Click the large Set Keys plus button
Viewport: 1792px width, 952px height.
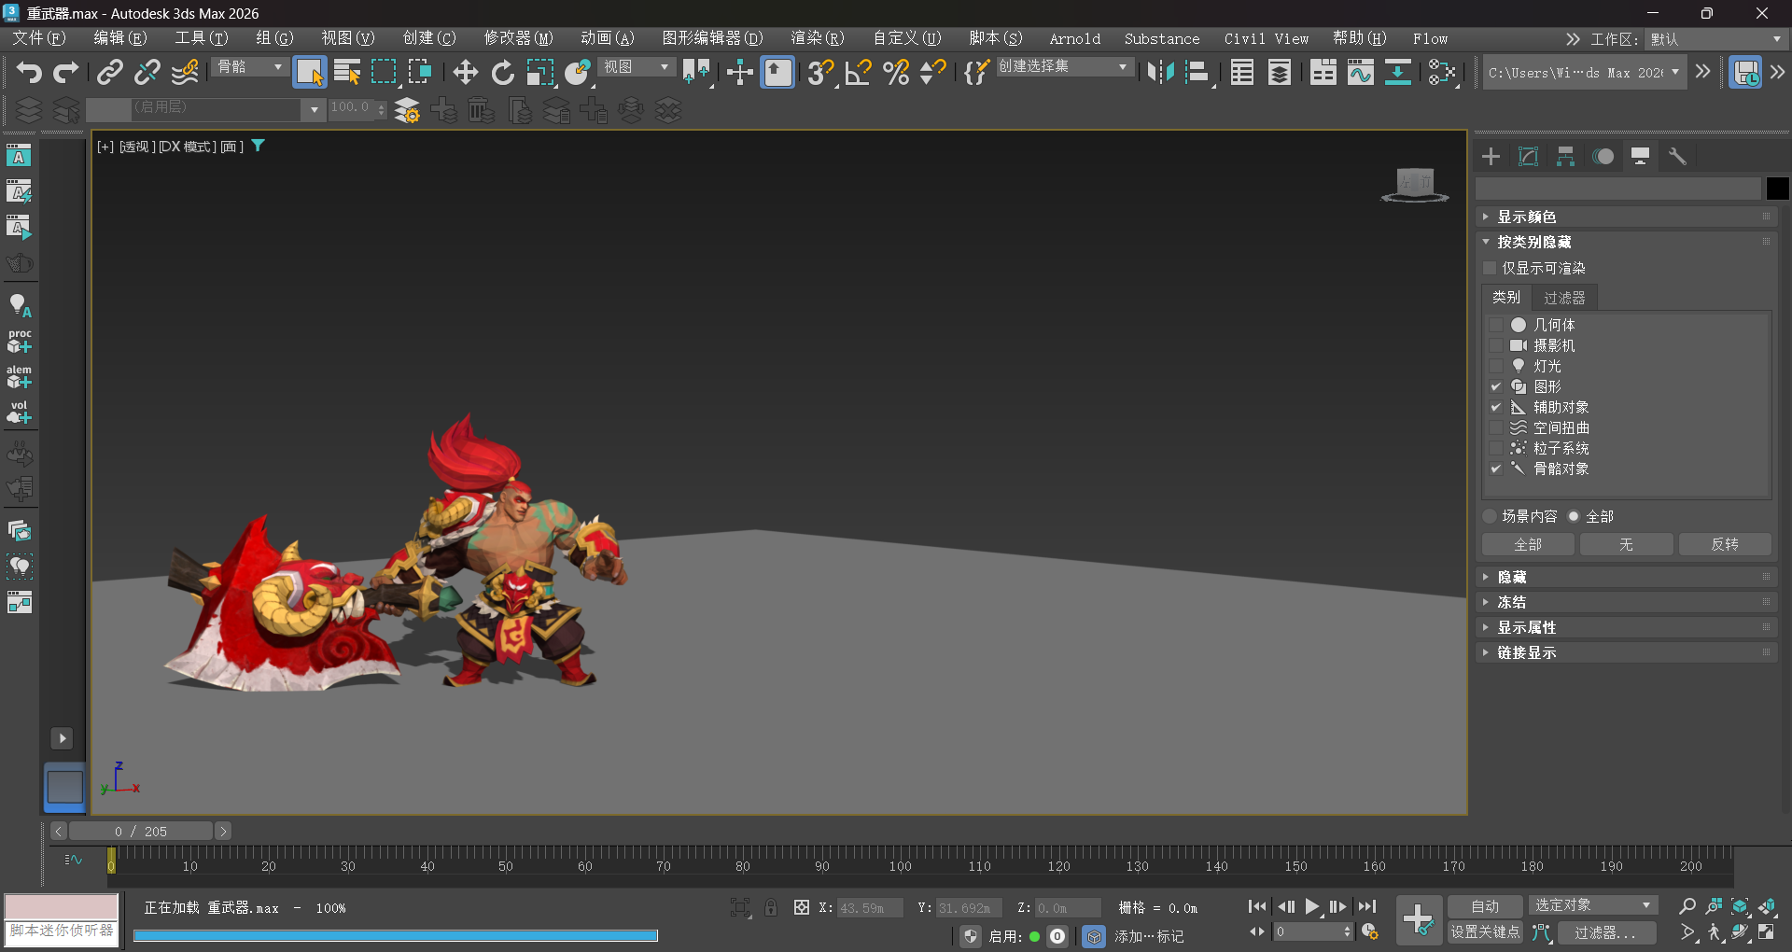[1419, 919]
